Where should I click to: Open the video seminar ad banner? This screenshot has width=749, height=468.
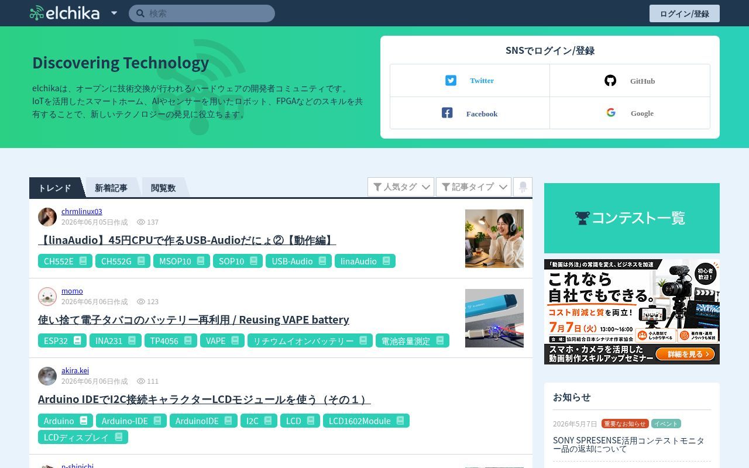[x=632, y=312]
